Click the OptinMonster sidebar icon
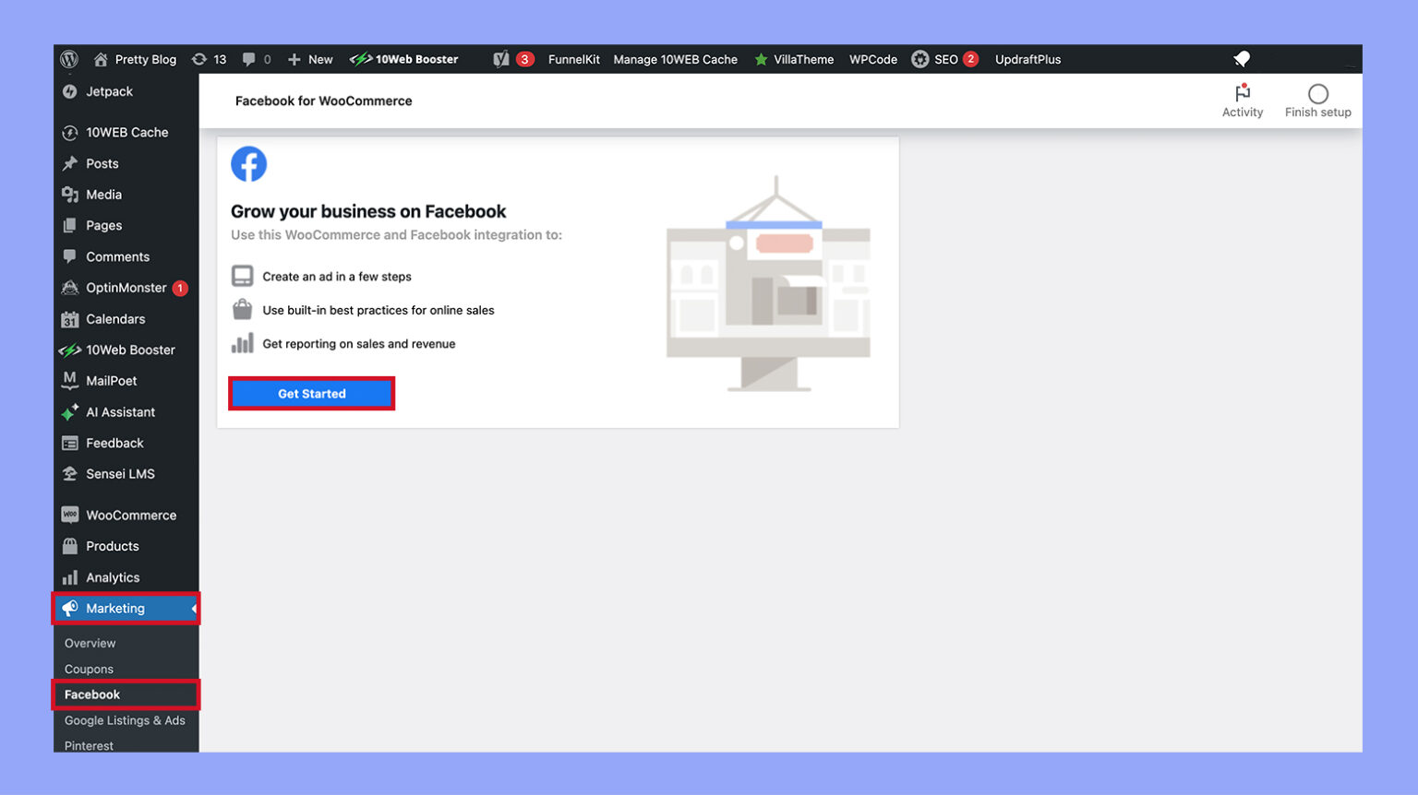Screen dimensions: 1418x795 pos(71,288)
